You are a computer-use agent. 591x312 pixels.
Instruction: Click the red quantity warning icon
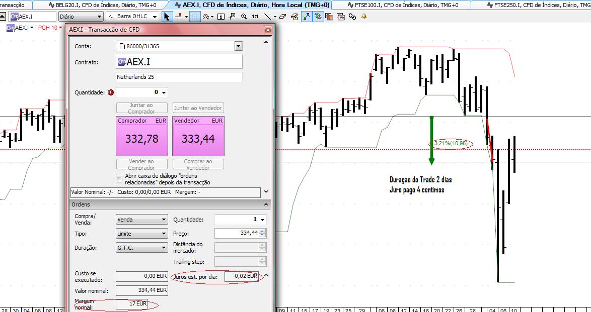110,92
